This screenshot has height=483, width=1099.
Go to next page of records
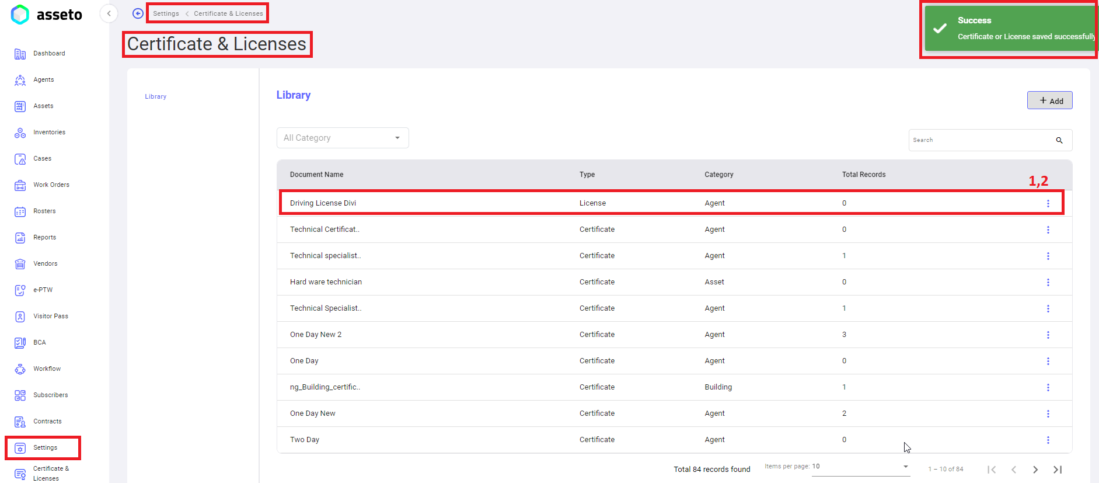pyautogui.click(x=1035, y=470)
